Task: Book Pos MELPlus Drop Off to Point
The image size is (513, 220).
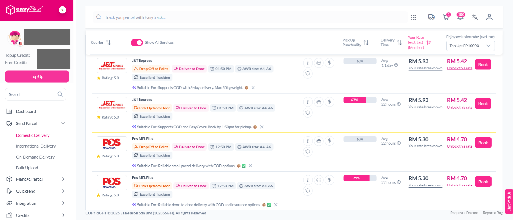Action: [x=483, y=143]
